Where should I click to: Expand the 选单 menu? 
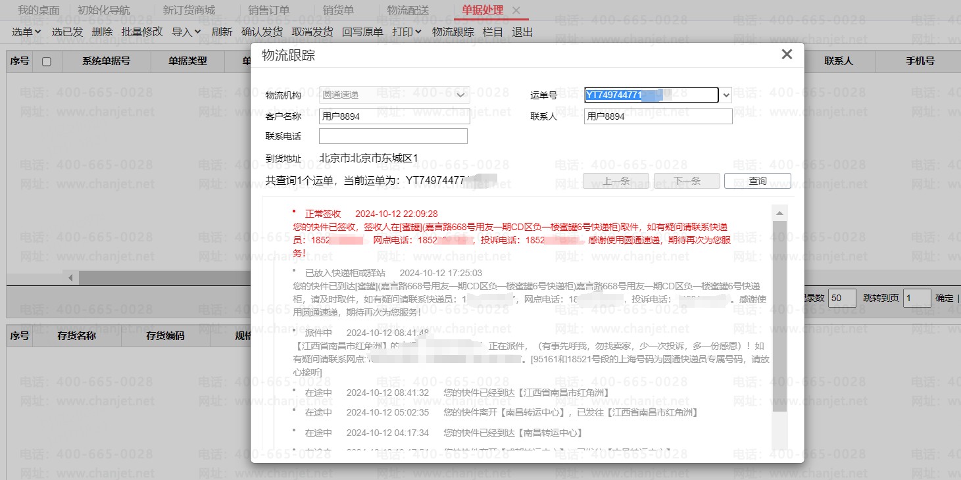pos(26,32)
